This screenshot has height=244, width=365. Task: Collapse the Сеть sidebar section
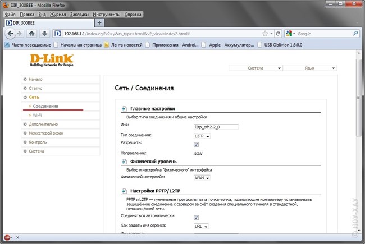coord(61,97)
